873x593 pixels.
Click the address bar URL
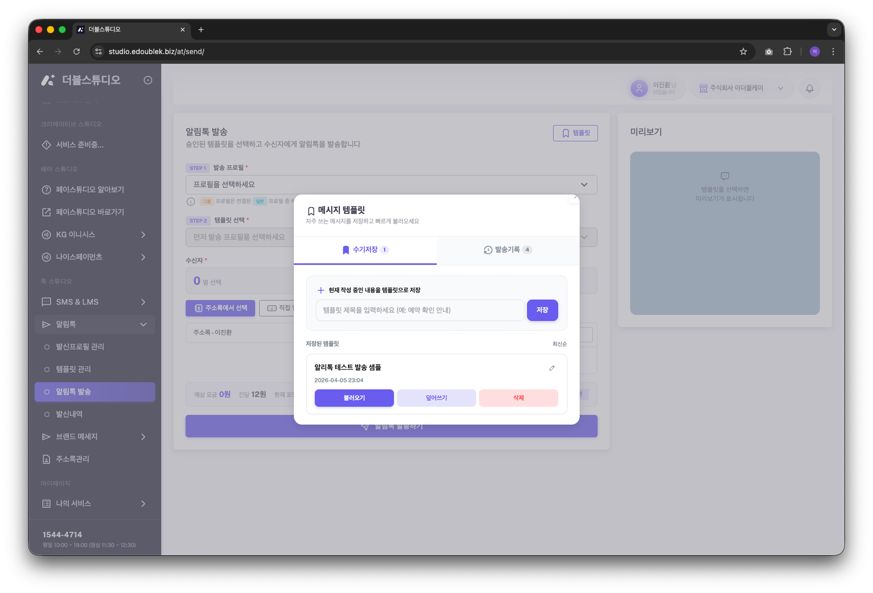[156, 52]
